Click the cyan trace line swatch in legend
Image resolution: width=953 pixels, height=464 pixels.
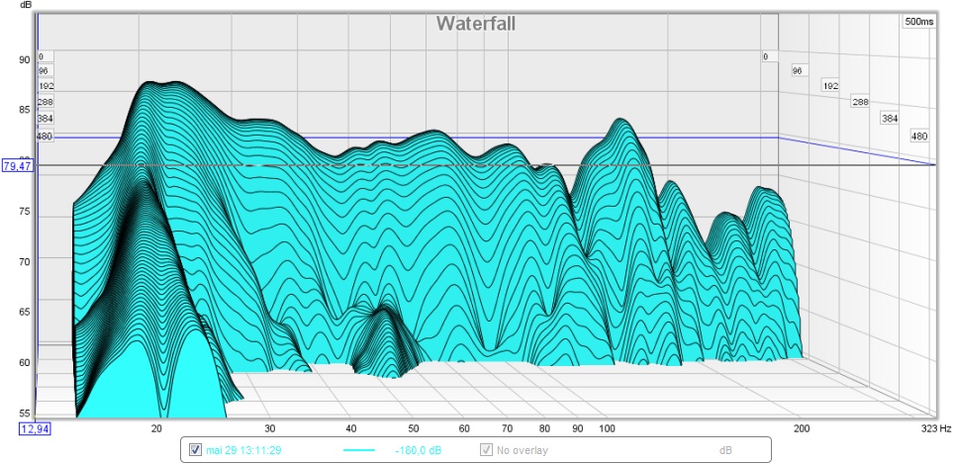(x=359, y=450)
